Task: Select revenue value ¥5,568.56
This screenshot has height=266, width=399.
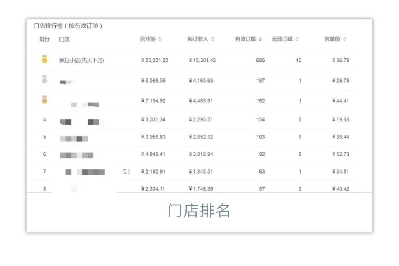Action: [153, 81]
